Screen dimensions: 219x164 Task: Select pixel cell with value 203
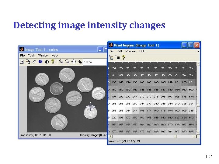click(x=121, y=97)
